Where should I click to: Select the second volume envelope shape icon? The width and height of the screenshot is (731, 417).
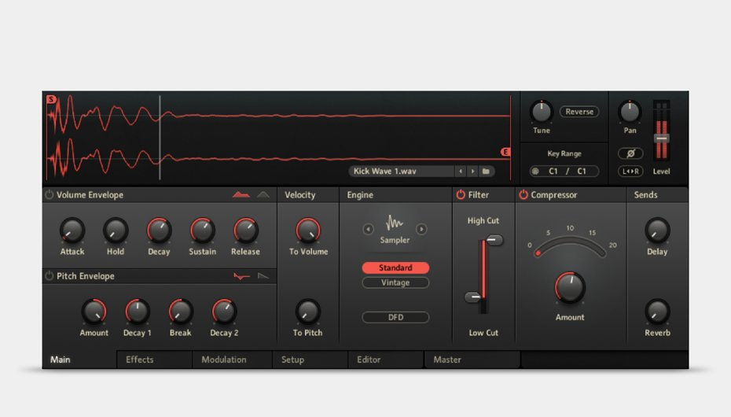click(263, 195)
